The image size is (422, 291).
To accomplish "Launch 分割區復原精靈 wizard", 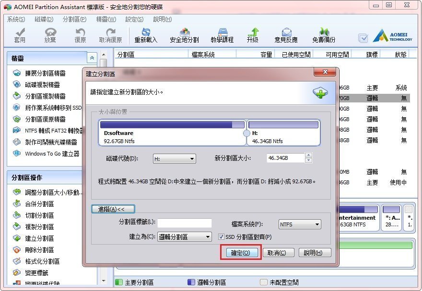I will (x=39, y=119).
